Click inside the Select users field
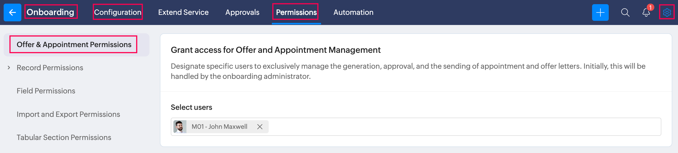 coord(447,127)
